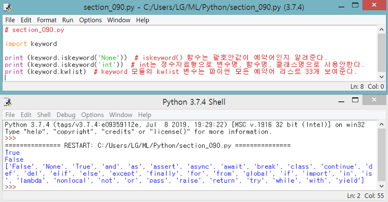
Task: Click the RESTART path line in the Shell
Action: click(147, 145)
